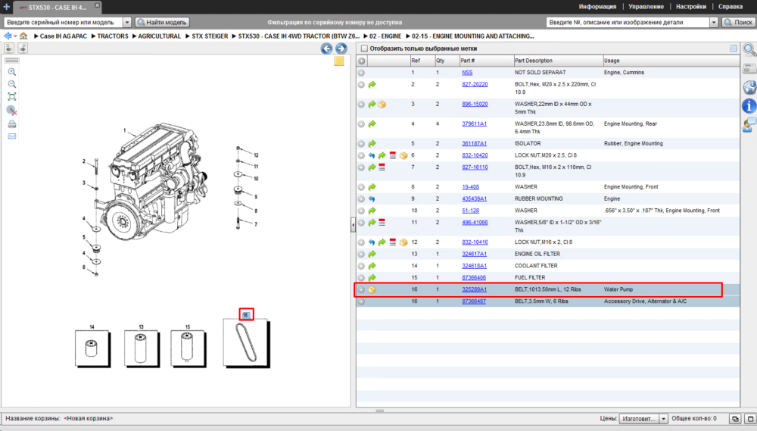Go to the previous illustration arrow
This screenshot has width=757, height=431.
[327, 48]
